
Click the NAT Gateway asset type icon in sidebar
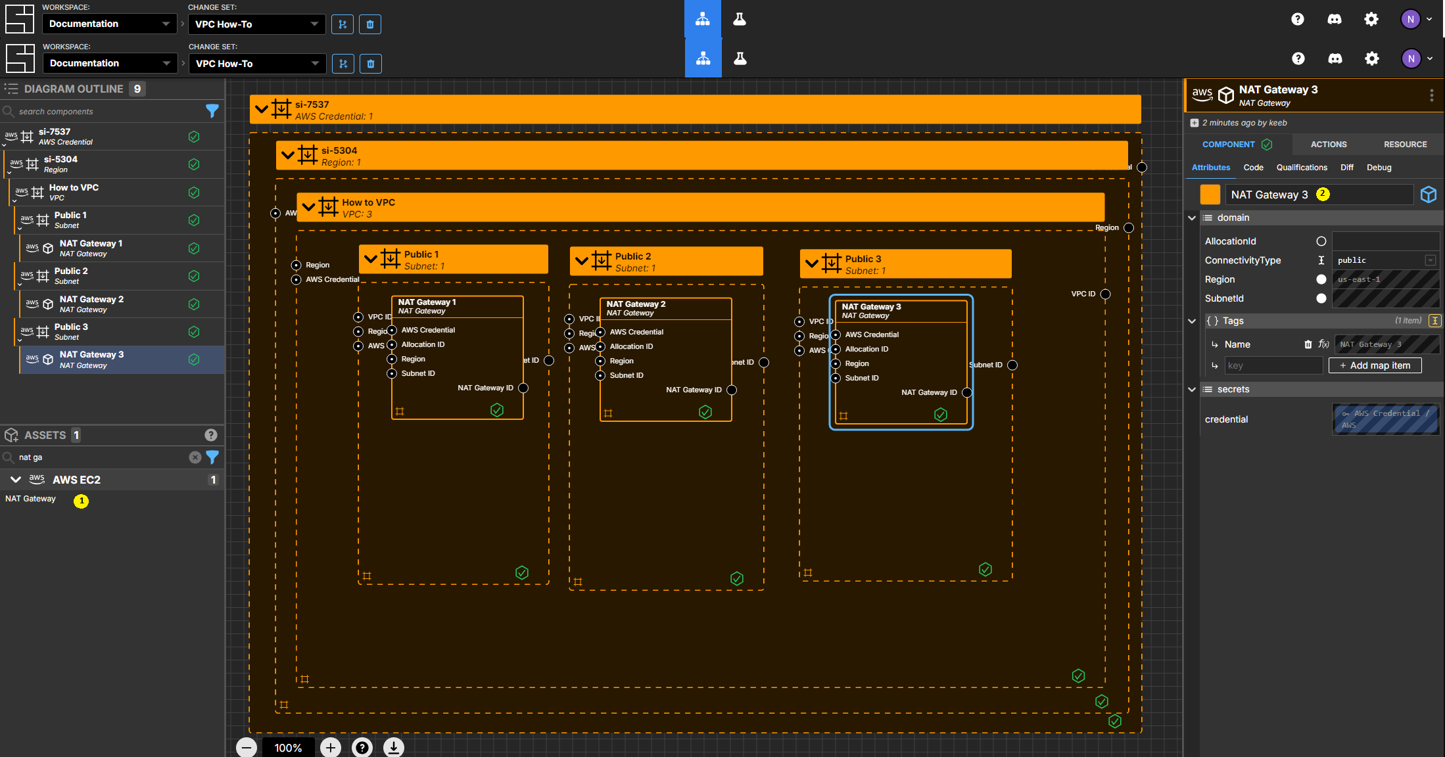click(x=82, y=499)
